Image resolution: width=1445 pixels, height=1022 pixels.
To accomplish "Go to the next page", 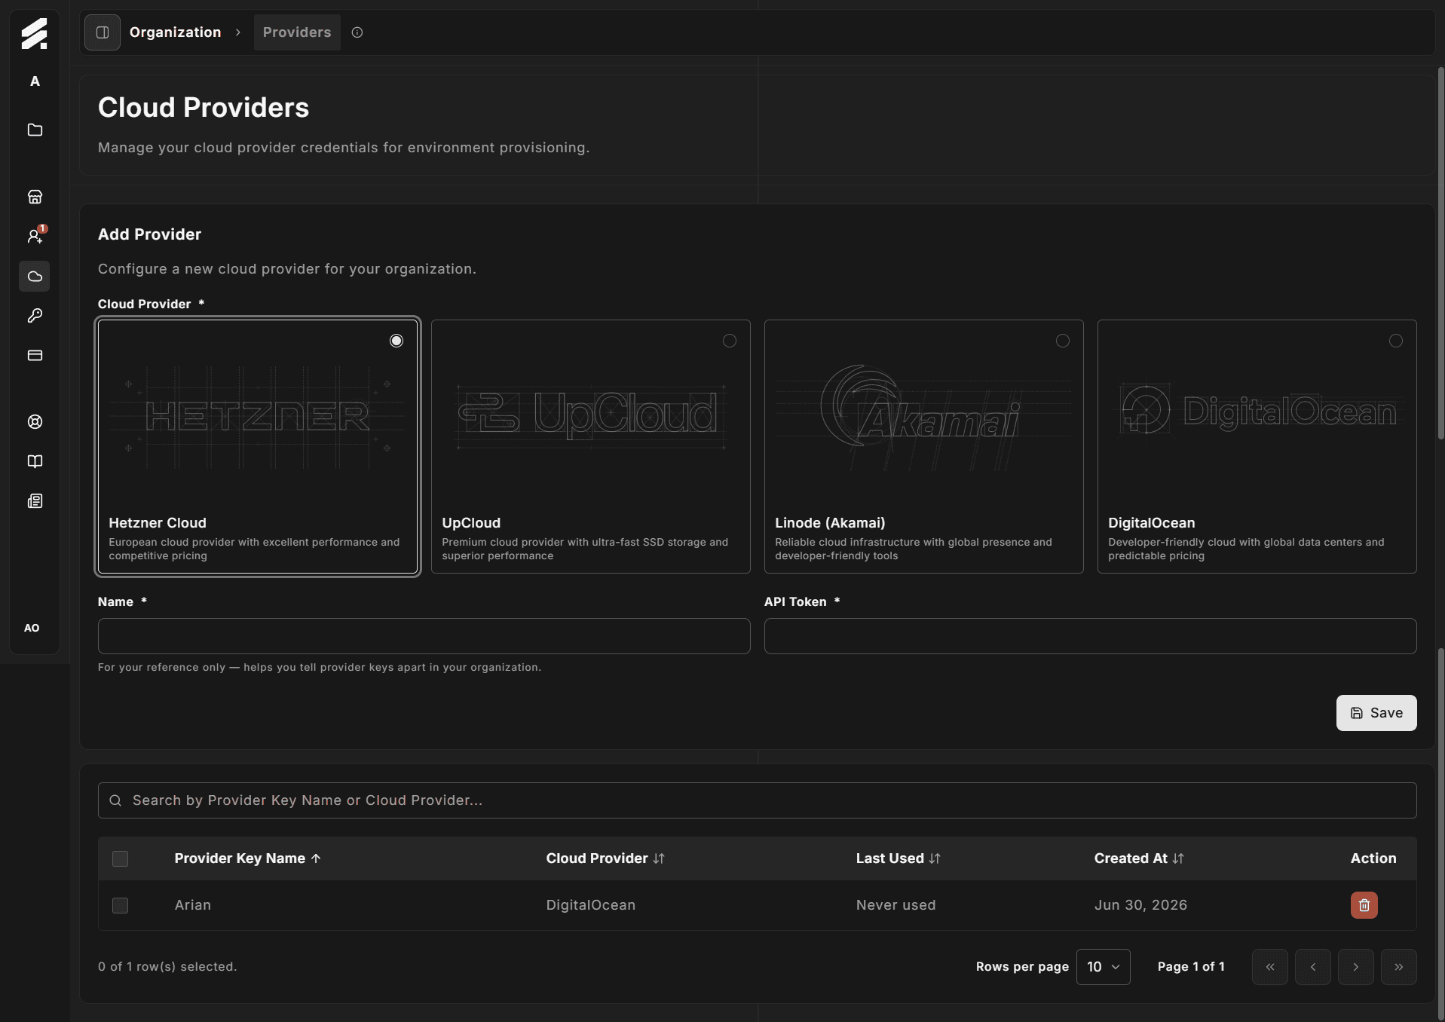I will (x=1356, y=967).
